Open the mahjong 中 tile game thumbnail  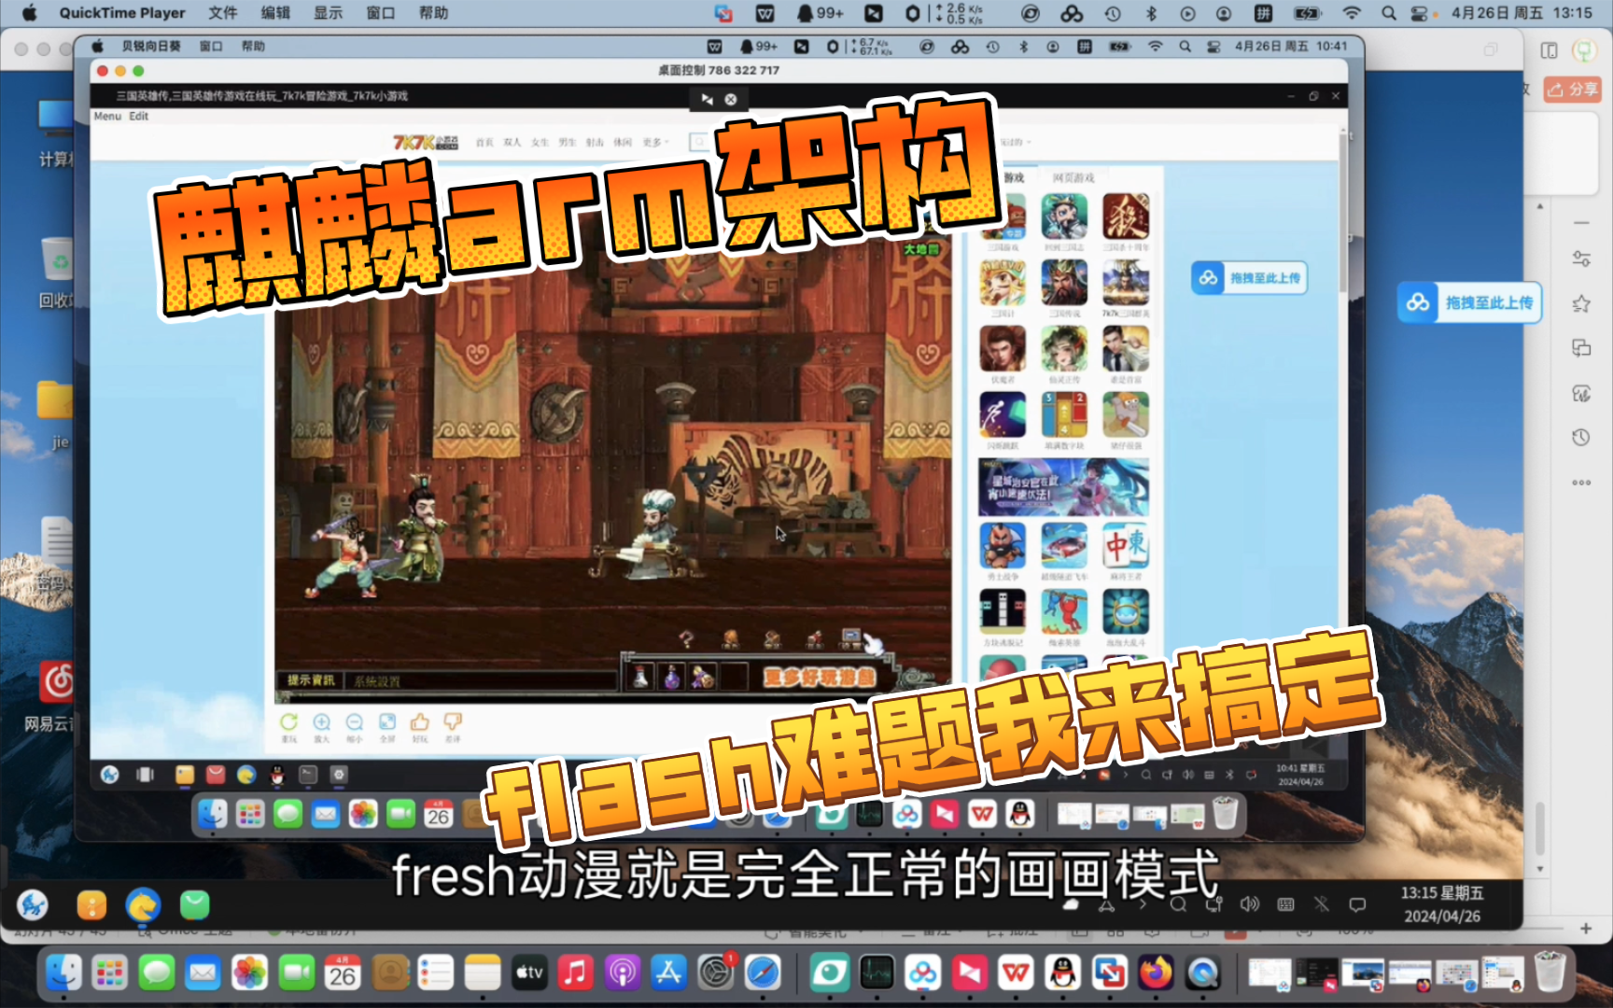[1126, 546]
